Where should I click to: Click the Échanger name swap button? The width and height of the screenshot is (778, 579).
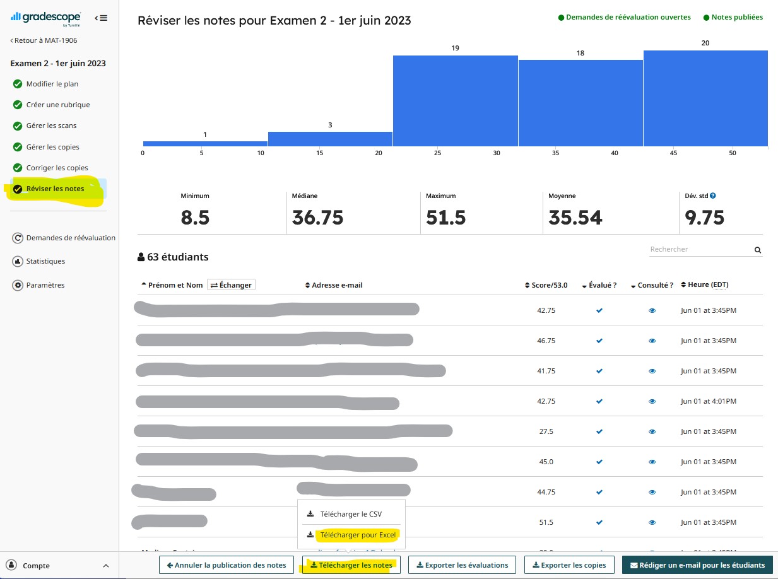[x=231, y=285]
